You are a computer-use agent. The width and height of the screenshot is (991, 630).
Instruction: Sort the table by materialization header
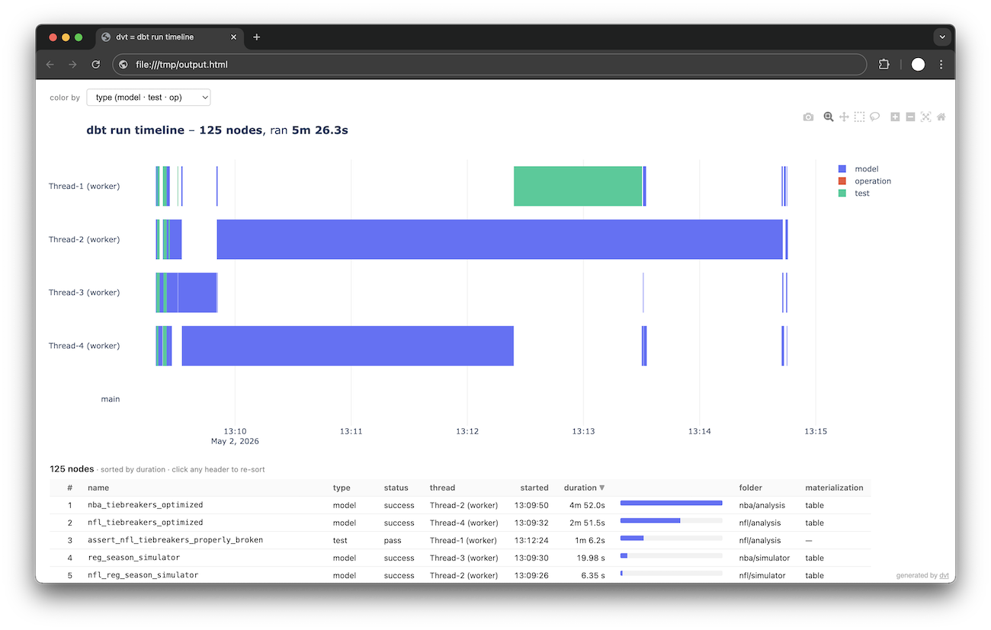(x=834, y=488)
